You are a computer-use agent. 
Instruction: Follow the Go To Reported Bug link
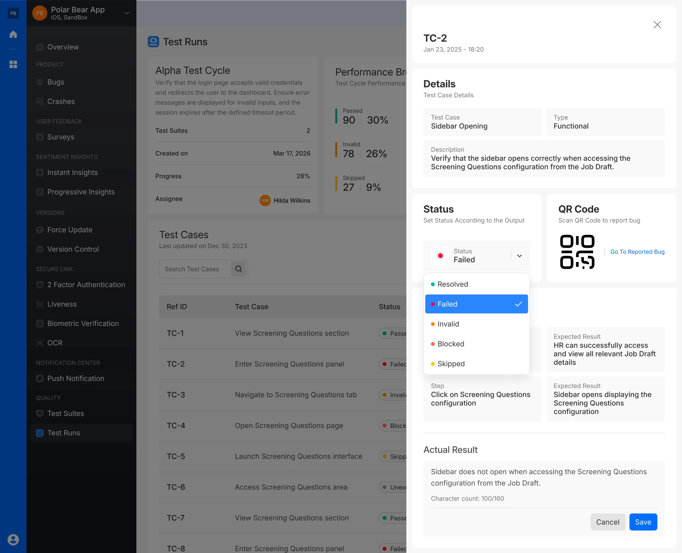click(x=637, y=252)
